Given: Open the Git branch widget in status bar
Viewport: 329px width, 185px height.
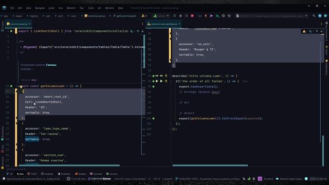Looking at the screenshot, I should click(x=208, y=179).
